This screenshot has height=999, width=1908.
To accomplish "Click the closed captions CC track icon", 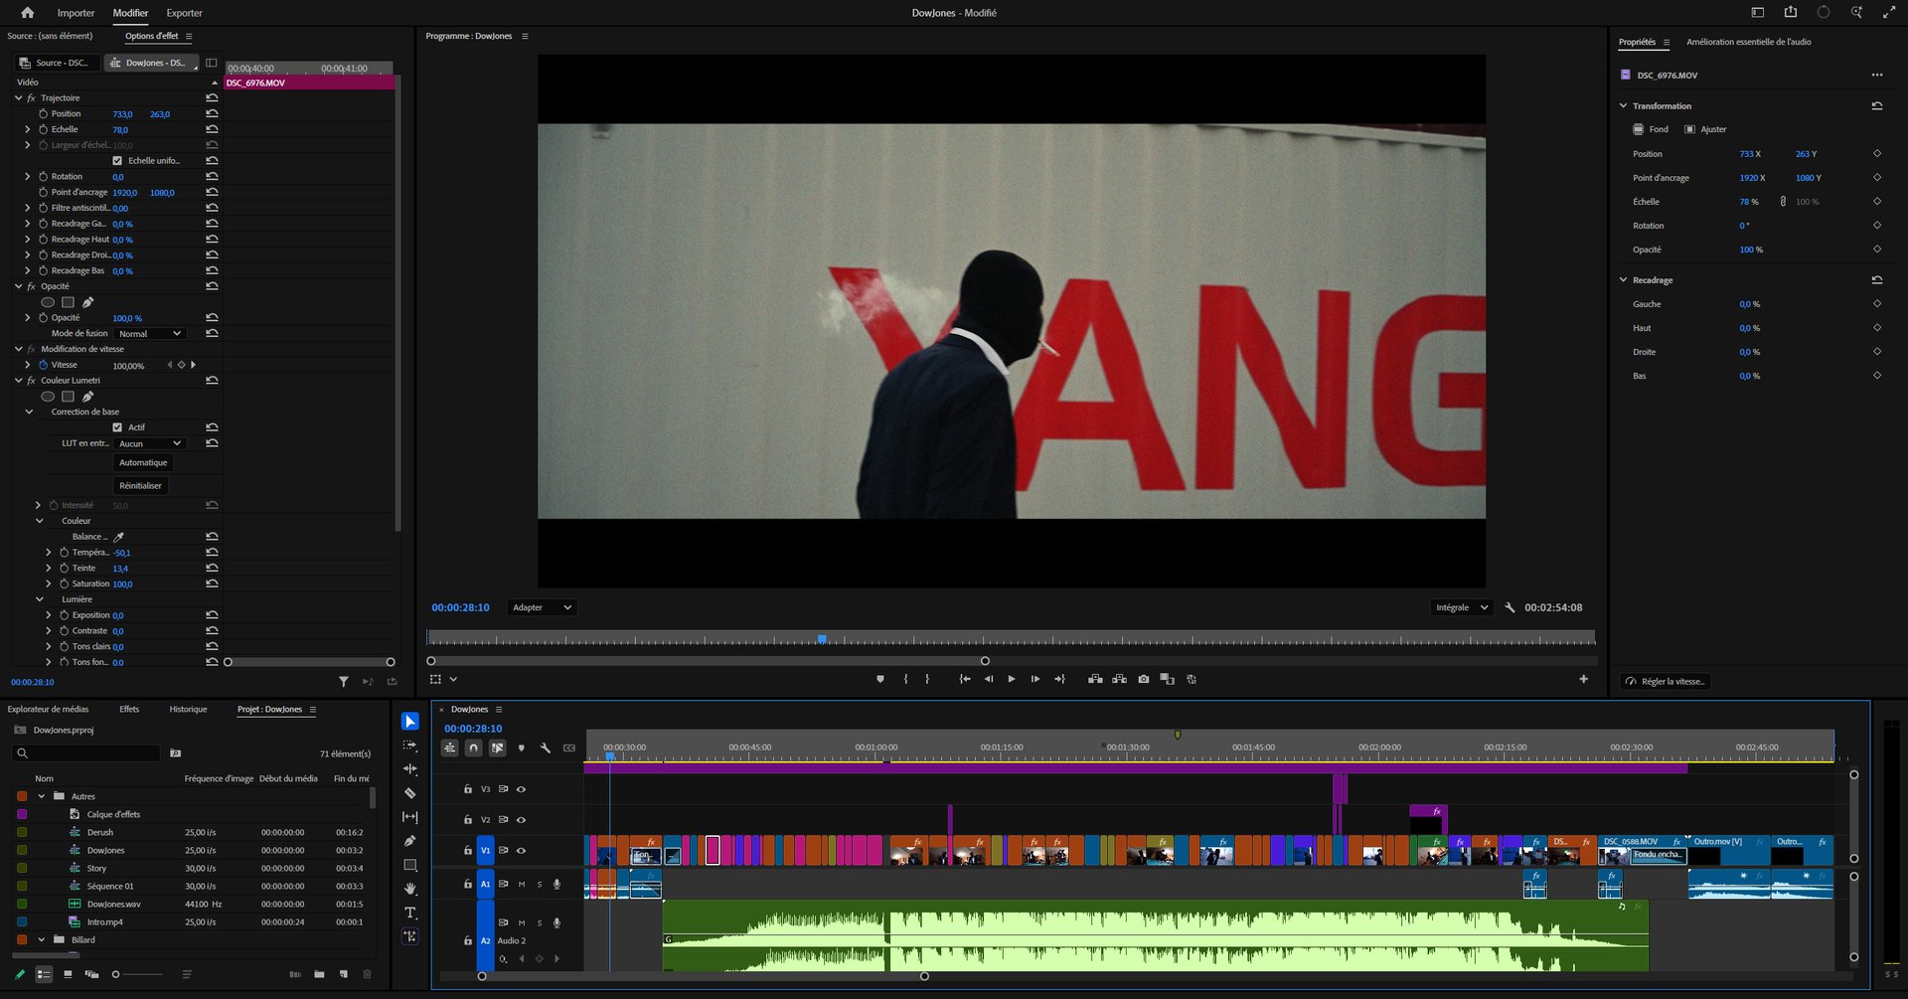I will pyautogui.click(x=569, y=748).
